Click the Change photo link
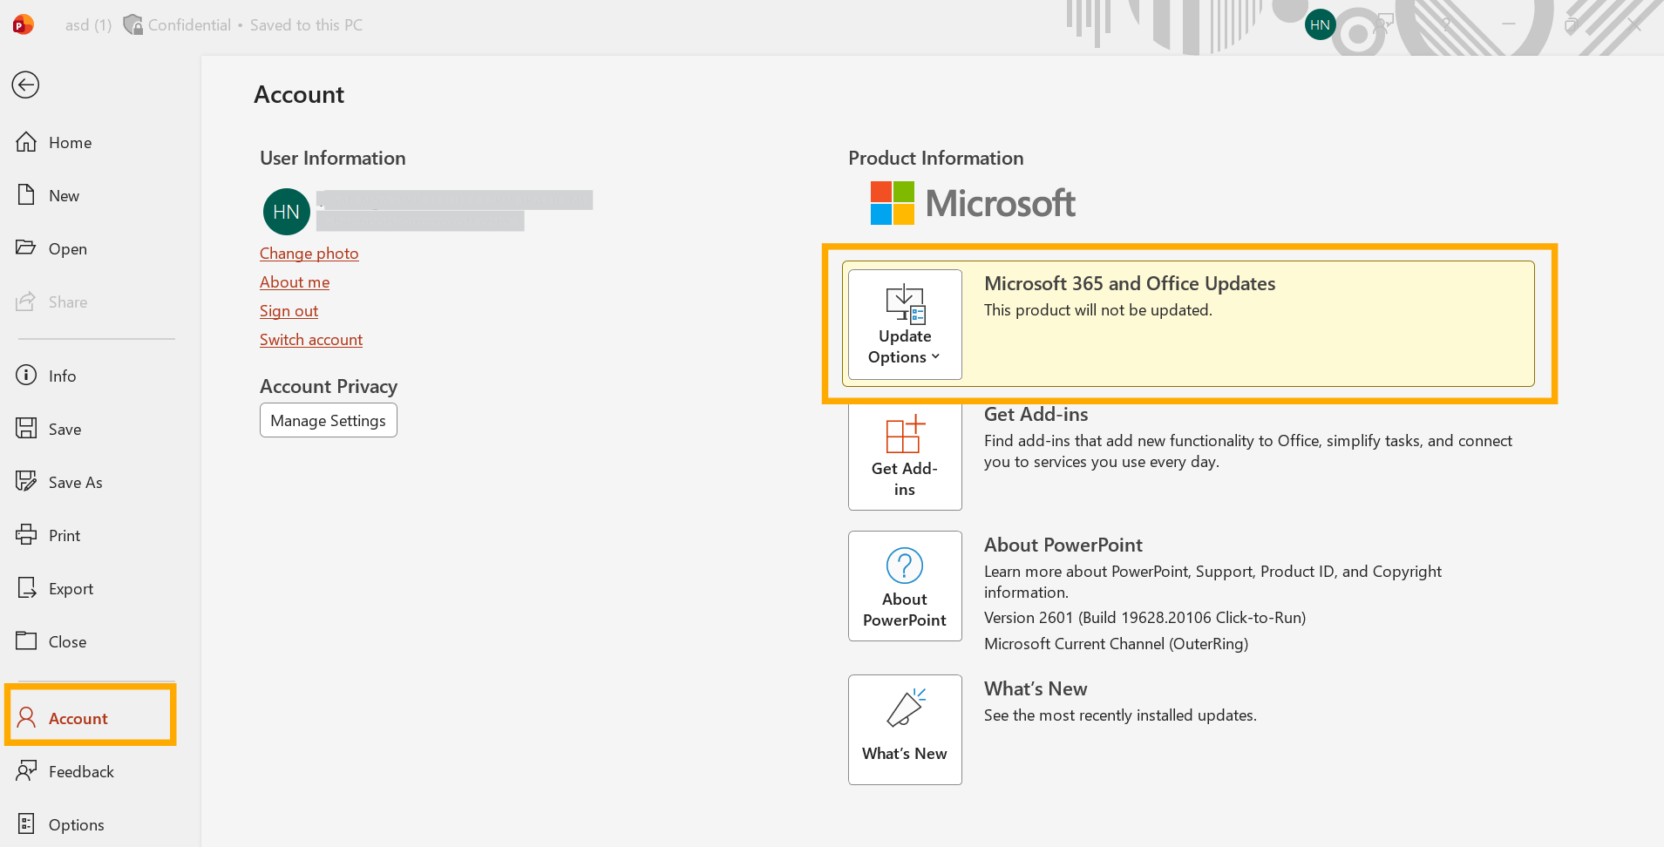This screenshot has height=847, width=1664. click(x=309, y=253)
